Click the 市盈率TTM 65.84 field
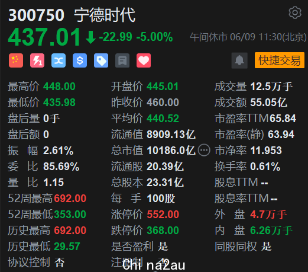The image size is (308, 272). [x=255, y=119]
